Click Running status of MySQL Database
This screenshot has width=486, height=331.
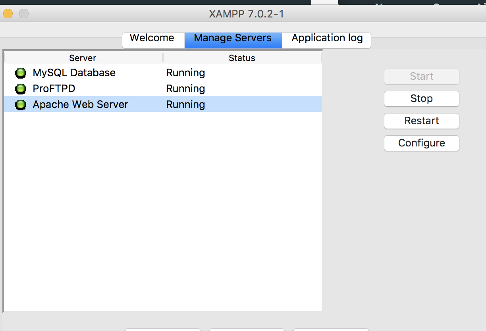[185, 73]
